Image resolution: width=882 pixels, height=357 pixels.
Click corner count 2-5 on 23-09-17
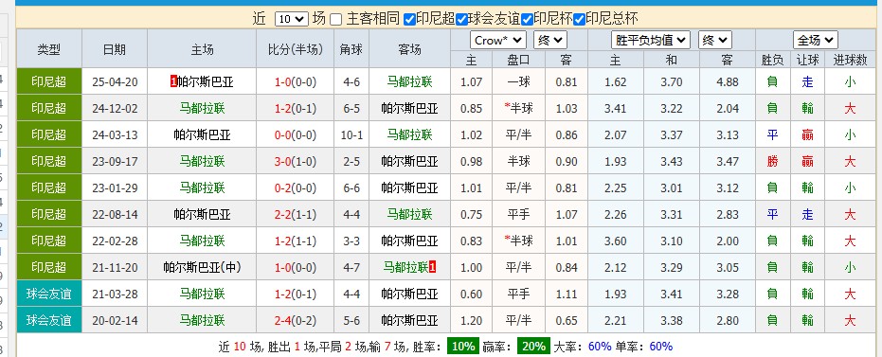[351, 162]
